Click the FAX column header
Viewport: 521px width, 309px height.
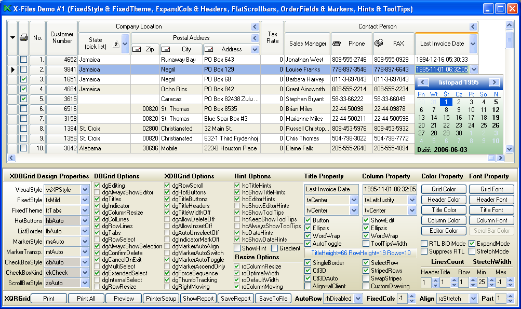point(393,44)
